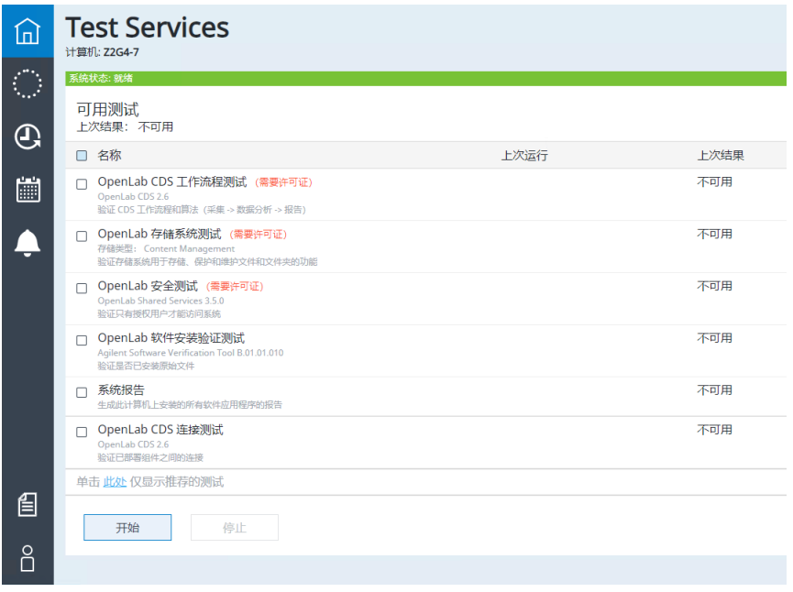
Task: Select the OpenLab CDS 连接测试 title
Action: tap(160, 430)
